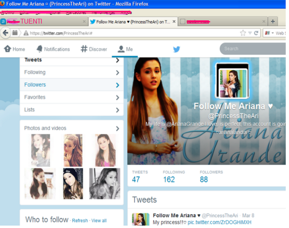Screen dimensions: 289x228
Task: Click the Follow Me Ariana profile name on the header
Action: (x=233, y=106)
